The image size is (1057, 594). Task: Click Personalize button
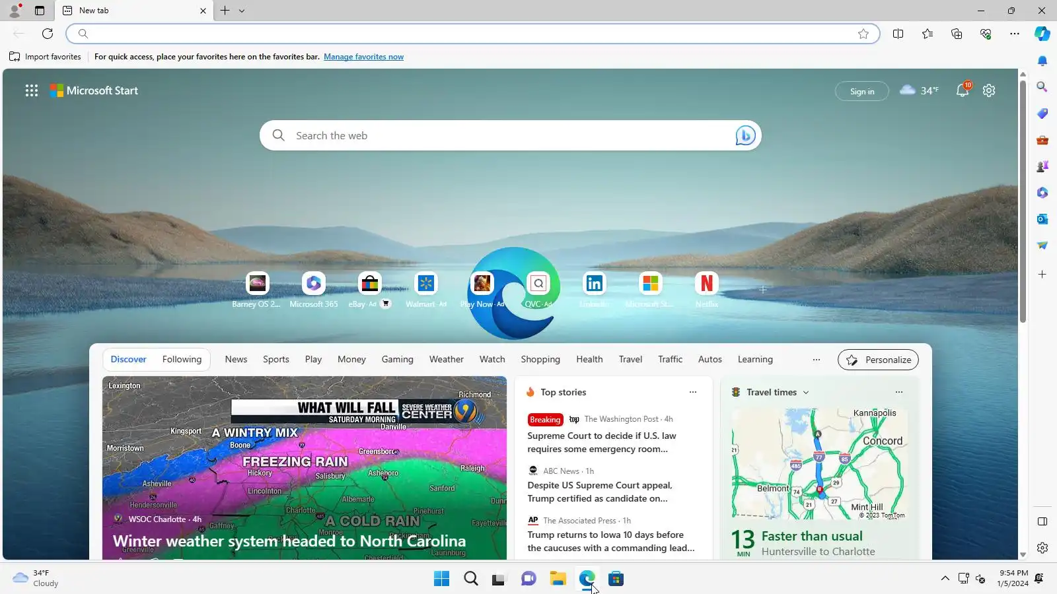[x=878, y=360]
